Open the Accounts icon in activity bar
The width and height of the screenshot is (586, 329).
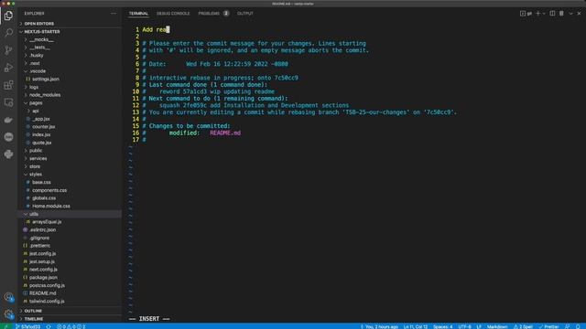coord(8,297)
